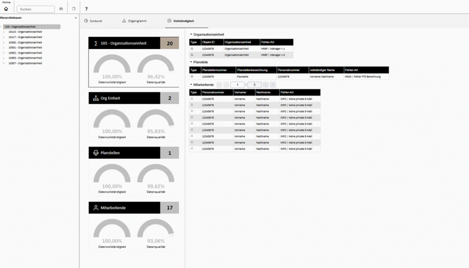
Task: Click the hierarchy icon on the Org Einheit card
Action: (x=95, y=98)
